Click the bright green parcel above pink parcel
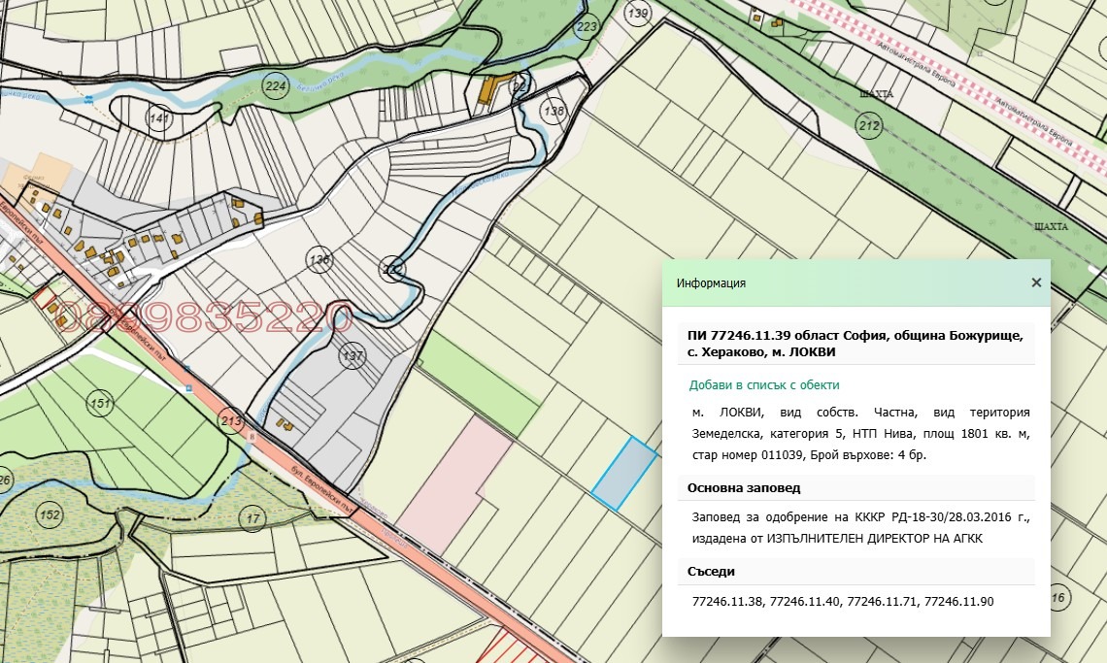This screenshot has width=1107, height=663. click(x=480, y=383)
